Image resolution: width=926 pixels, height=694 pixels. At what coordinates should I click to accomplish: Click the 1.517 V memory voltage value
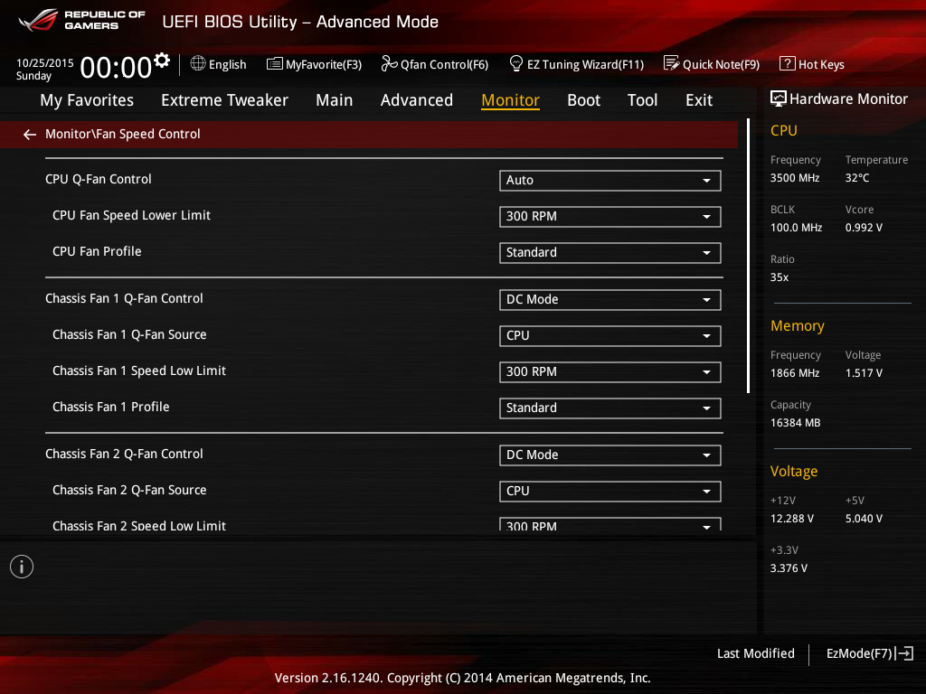(864, 373)
